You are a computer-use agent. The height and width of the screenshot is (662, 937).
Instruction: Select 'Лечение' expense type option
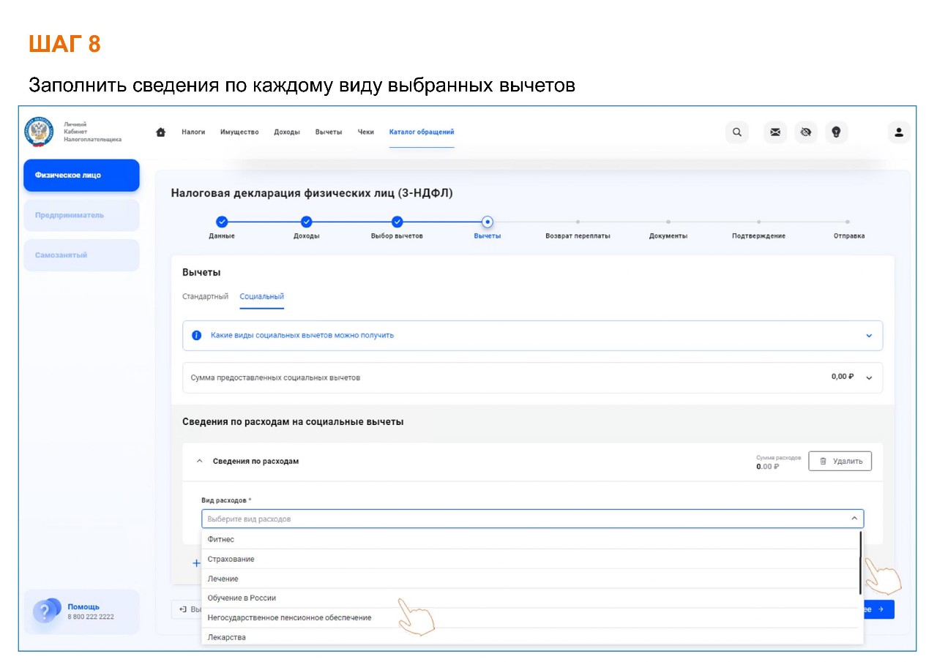[223, 579]
